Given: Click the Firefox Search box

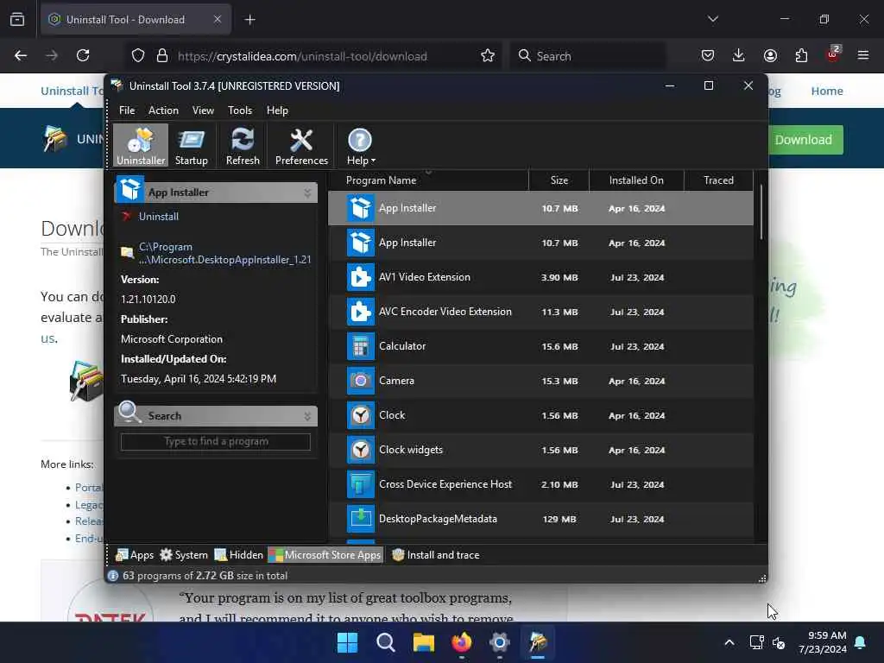Looking at the screenshot, I should 588,56.
